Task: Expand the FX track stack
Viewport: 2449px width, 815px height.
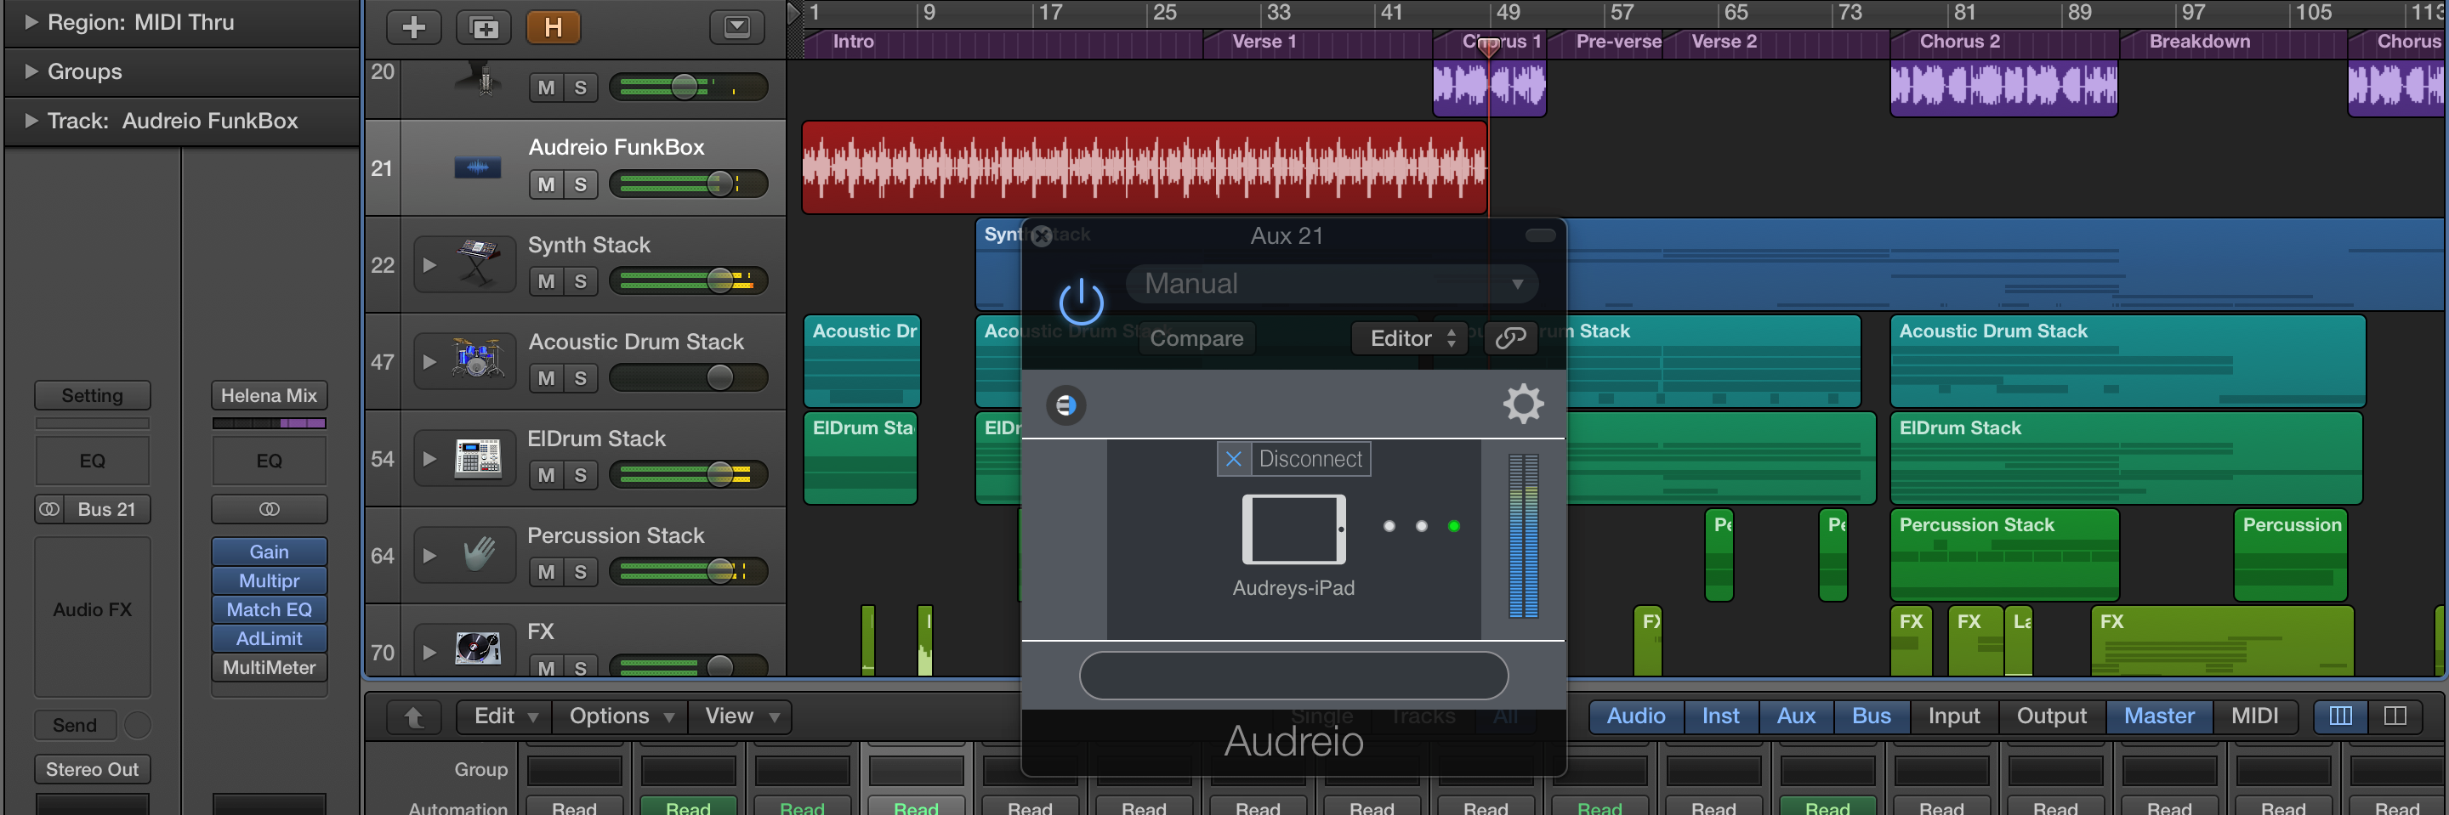Action: [429, 653]
